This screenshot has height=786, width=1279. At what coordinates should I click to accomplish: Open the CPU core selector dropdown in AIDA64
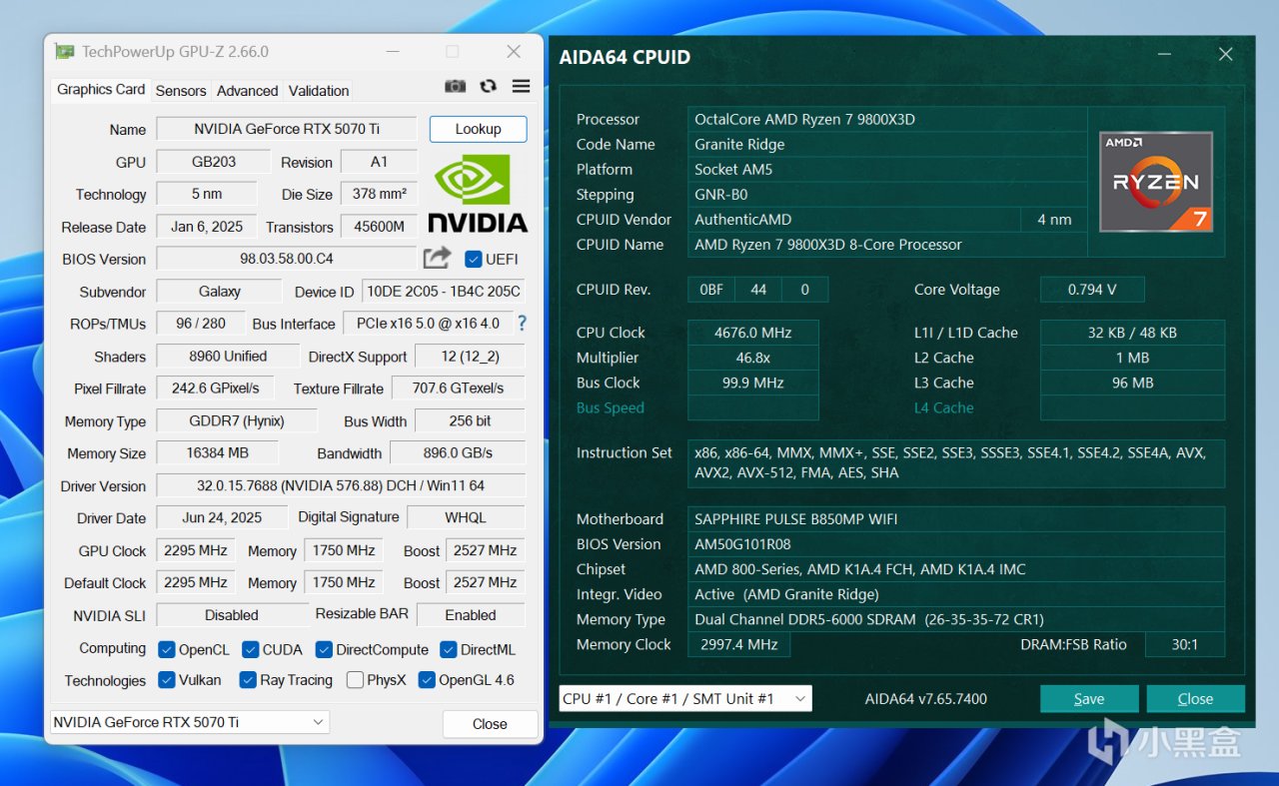tap(685, 699)
